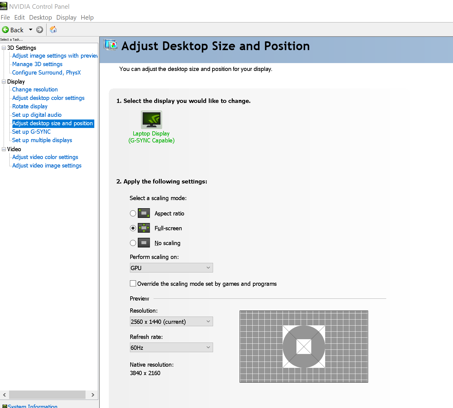Click the Home icon in toolbar
The width and height of the screenshot is (453, 408).
coord(53,29)
